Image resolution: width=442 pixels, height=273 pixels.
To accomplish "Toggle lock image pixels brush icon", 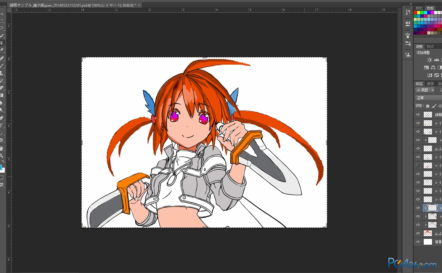I will pos(434,106).
